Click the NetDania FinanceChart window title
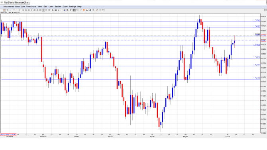Image resolution: width=267 pixels, height=150 pixels. point(17,2)
